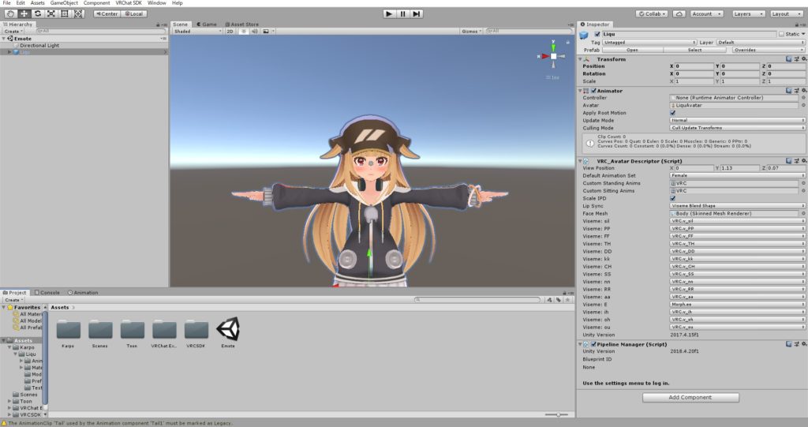Select the Scale tool in the toolbar
The image size is (808, 427).
(51, 14)
